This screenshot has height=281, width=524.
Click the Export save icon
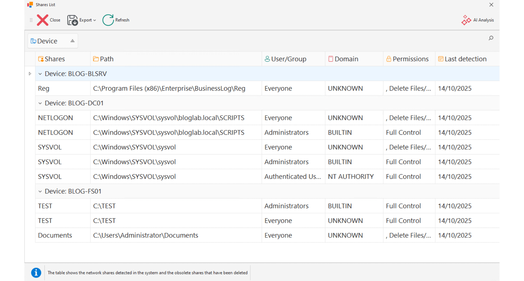[73, 20]
